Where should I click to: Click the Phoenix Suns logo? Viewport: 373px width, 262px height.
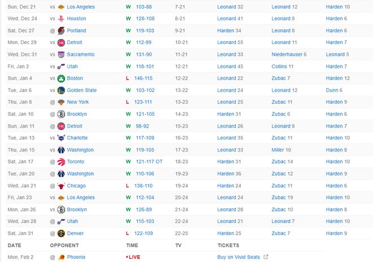(x=61, y=257)
